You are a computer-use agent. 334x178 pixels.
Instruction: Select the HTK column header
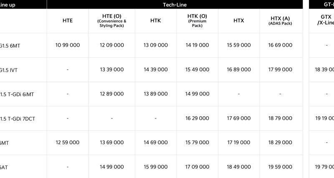[x=155, y=20]
